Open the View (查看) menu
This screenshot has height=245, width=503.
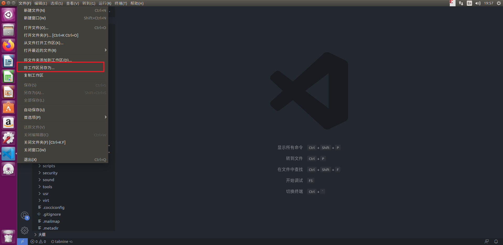click(73, 3)
